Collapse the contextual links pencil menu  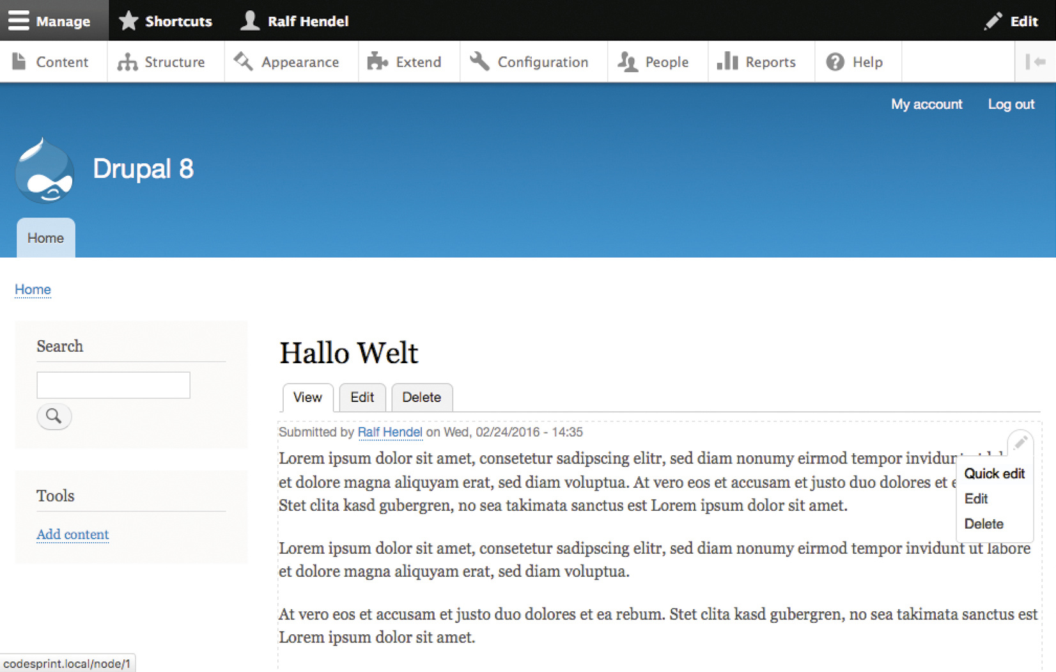click(x=1020, y=442)
